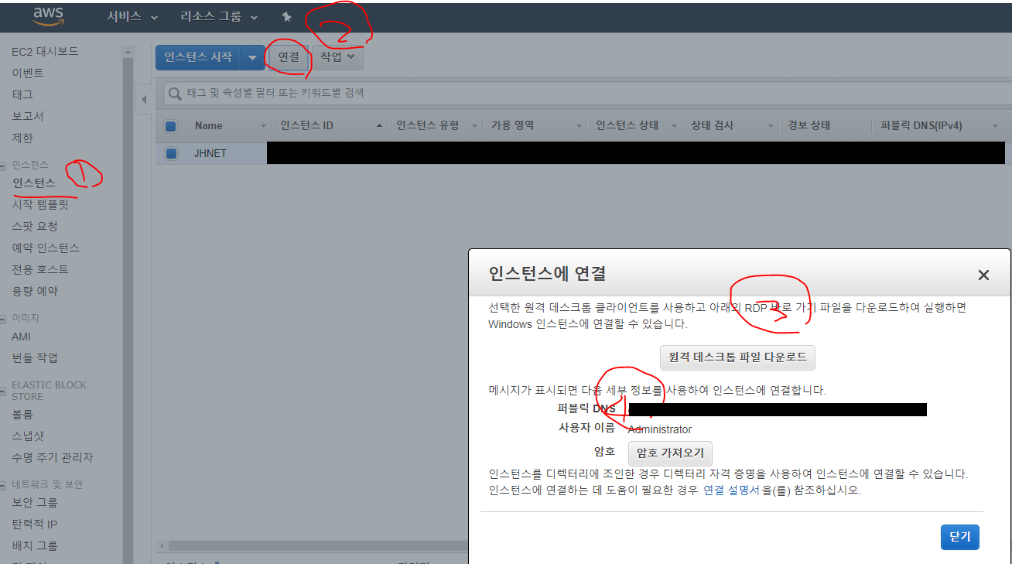Open the 연결 설명서 link
Image resolution: width=1012 pixels, height=564 pixels.
click(x=731, y=490)
